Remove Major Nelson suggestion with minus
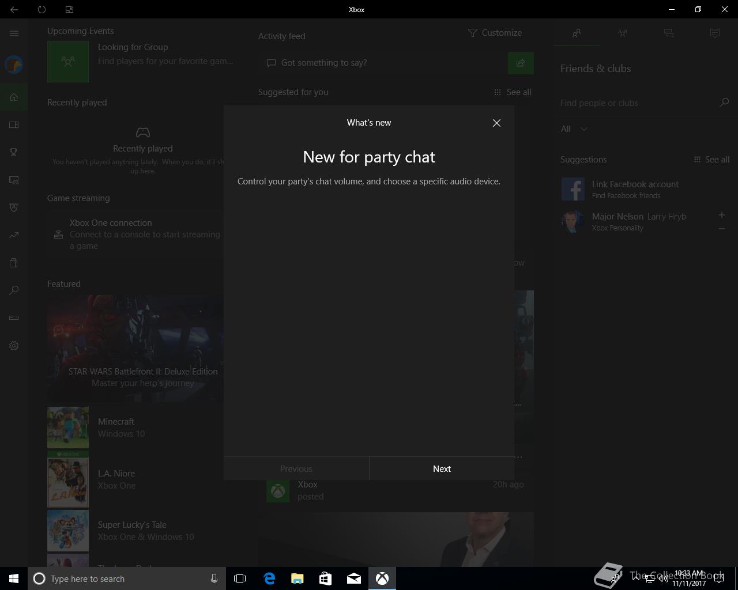Image resolution: width=738 pixels, height=590 pixels. (x=721, y=229)
